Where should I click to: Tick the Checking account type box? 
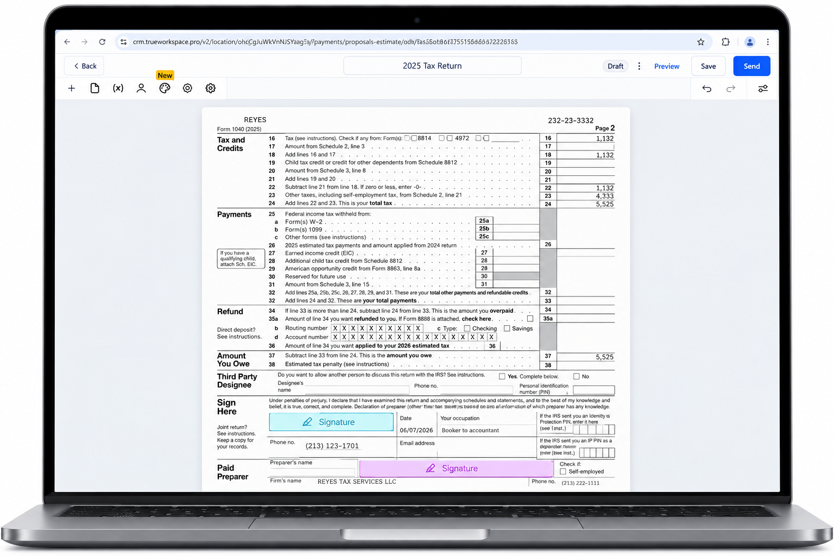(x=467, y=328)
